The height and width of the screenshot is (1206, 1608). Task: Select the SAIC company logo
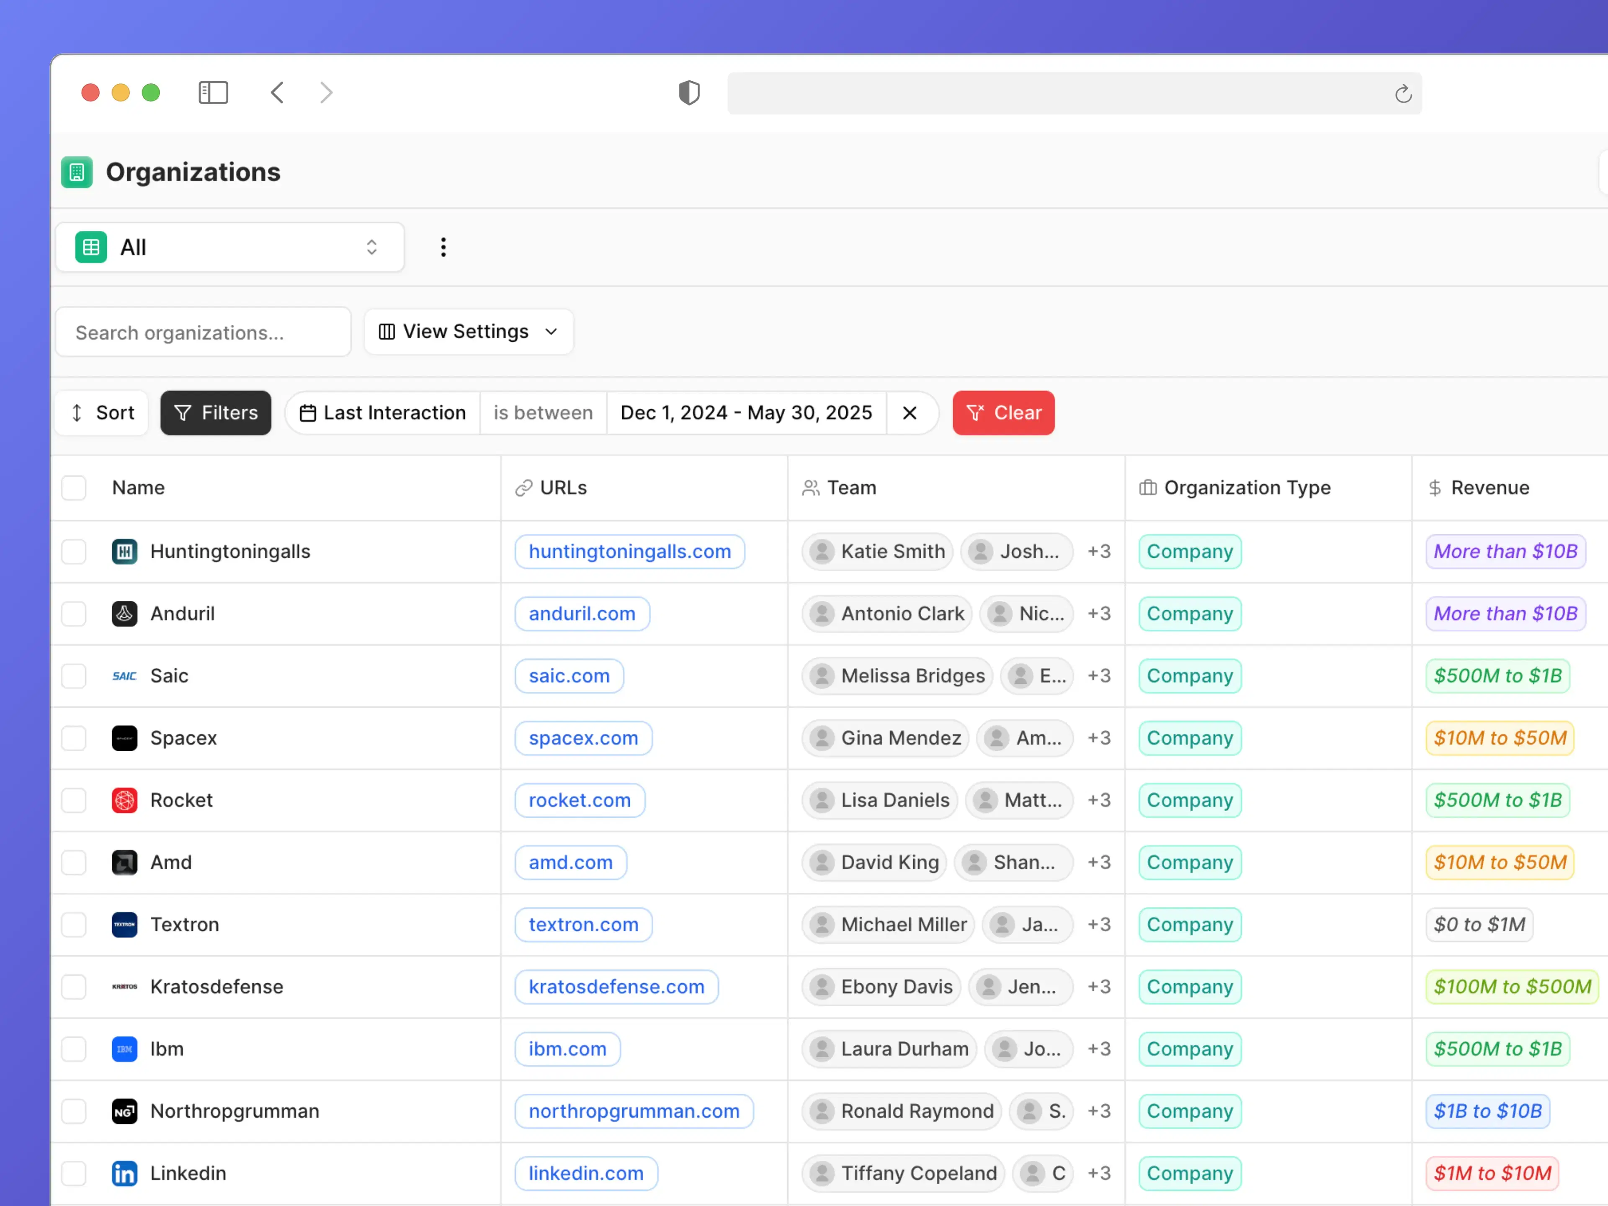(x=124, y=675)
